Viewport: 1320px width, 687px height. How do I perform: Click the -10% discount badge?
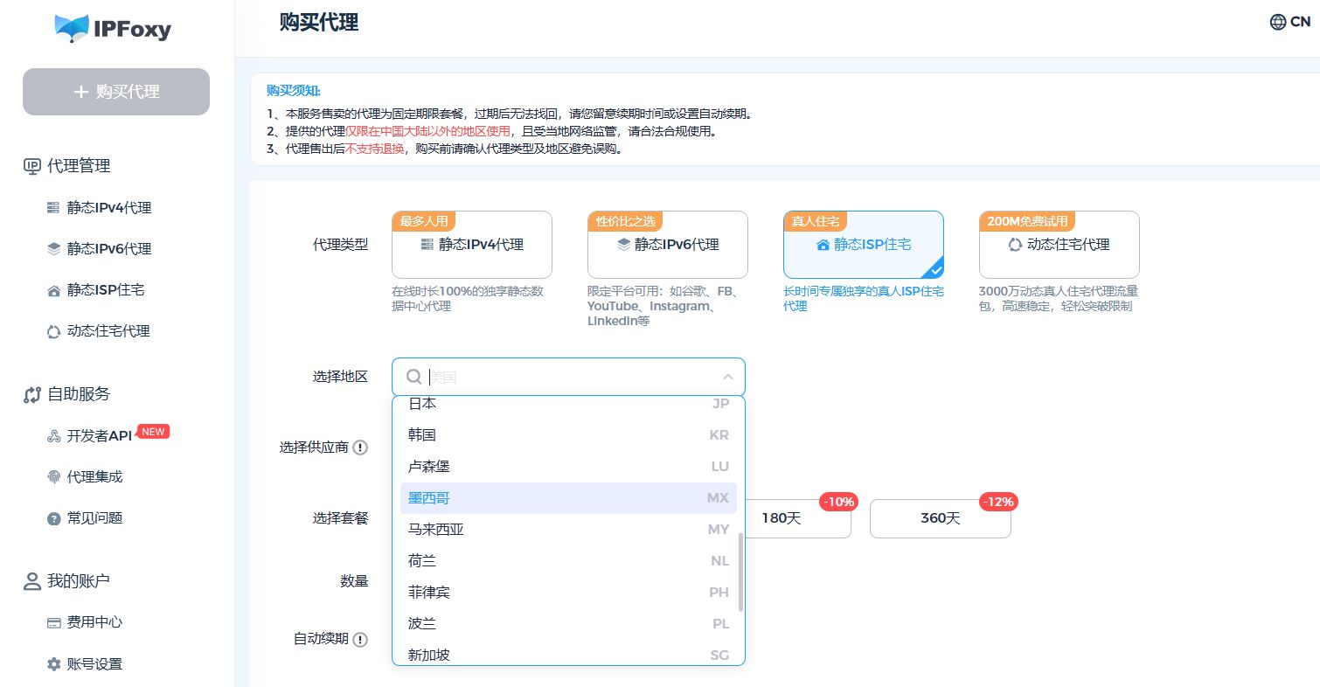point(838,502)
